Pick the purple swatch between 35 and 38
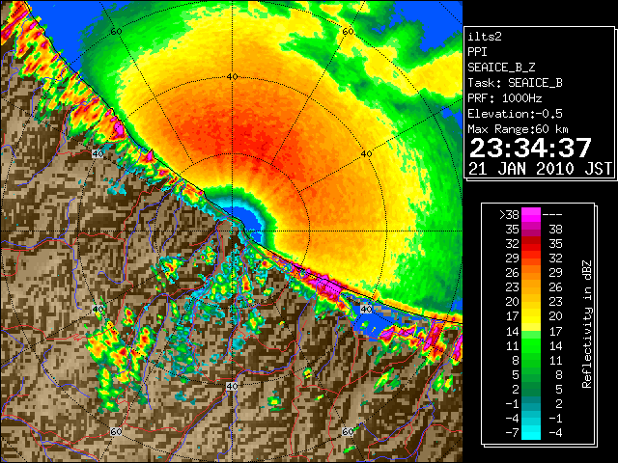The image size is (618, 463). pos(531,230)
